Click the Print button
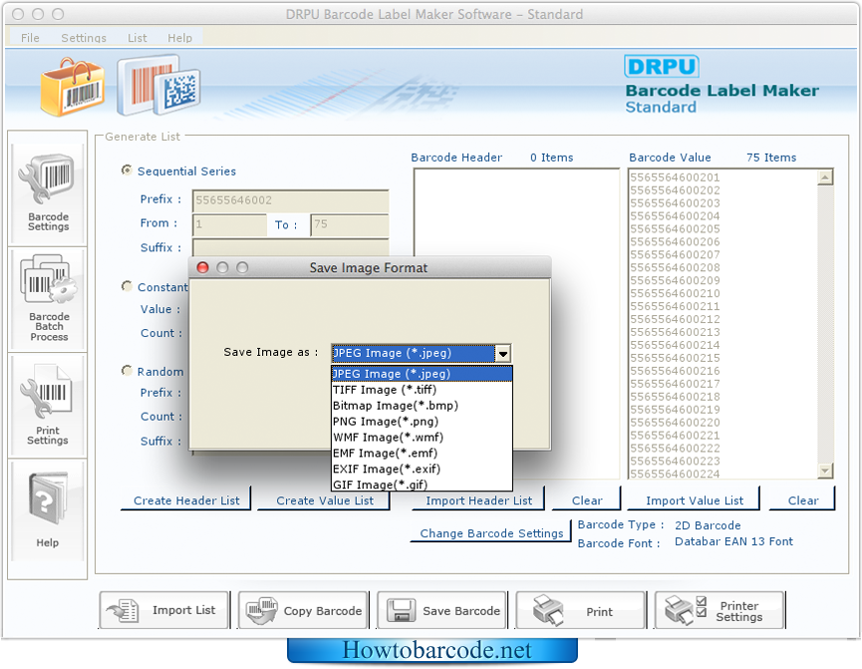Viewport: 862px width, 669px height. [581, 610]
